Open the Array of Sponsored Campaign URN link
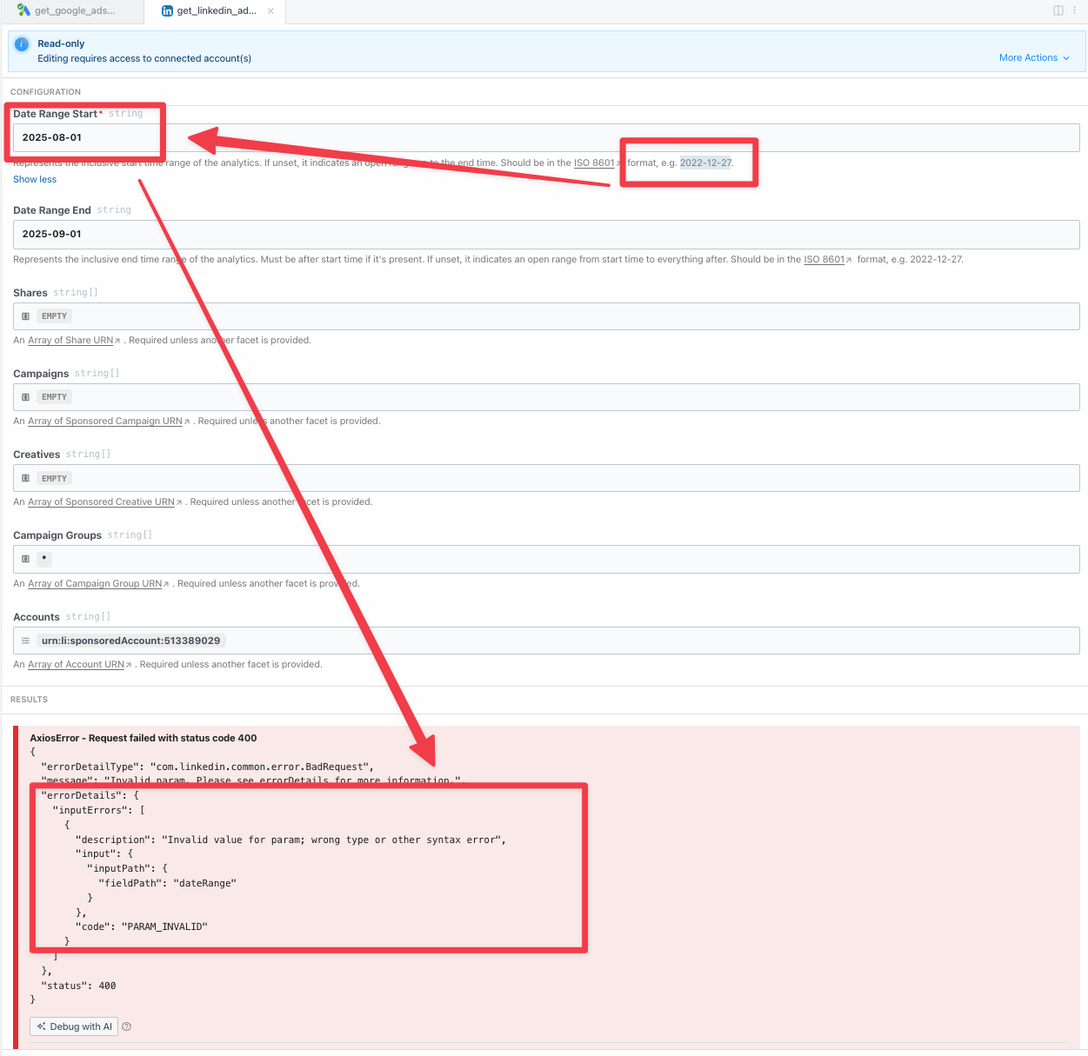The height and width of the screenshot is (1056, 1088). tap(107, 422)
